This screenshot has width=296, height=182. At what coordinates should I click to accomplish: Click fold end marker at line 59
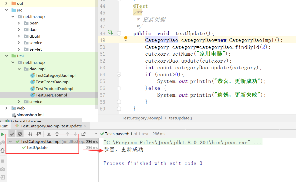[x=119, y=109]
